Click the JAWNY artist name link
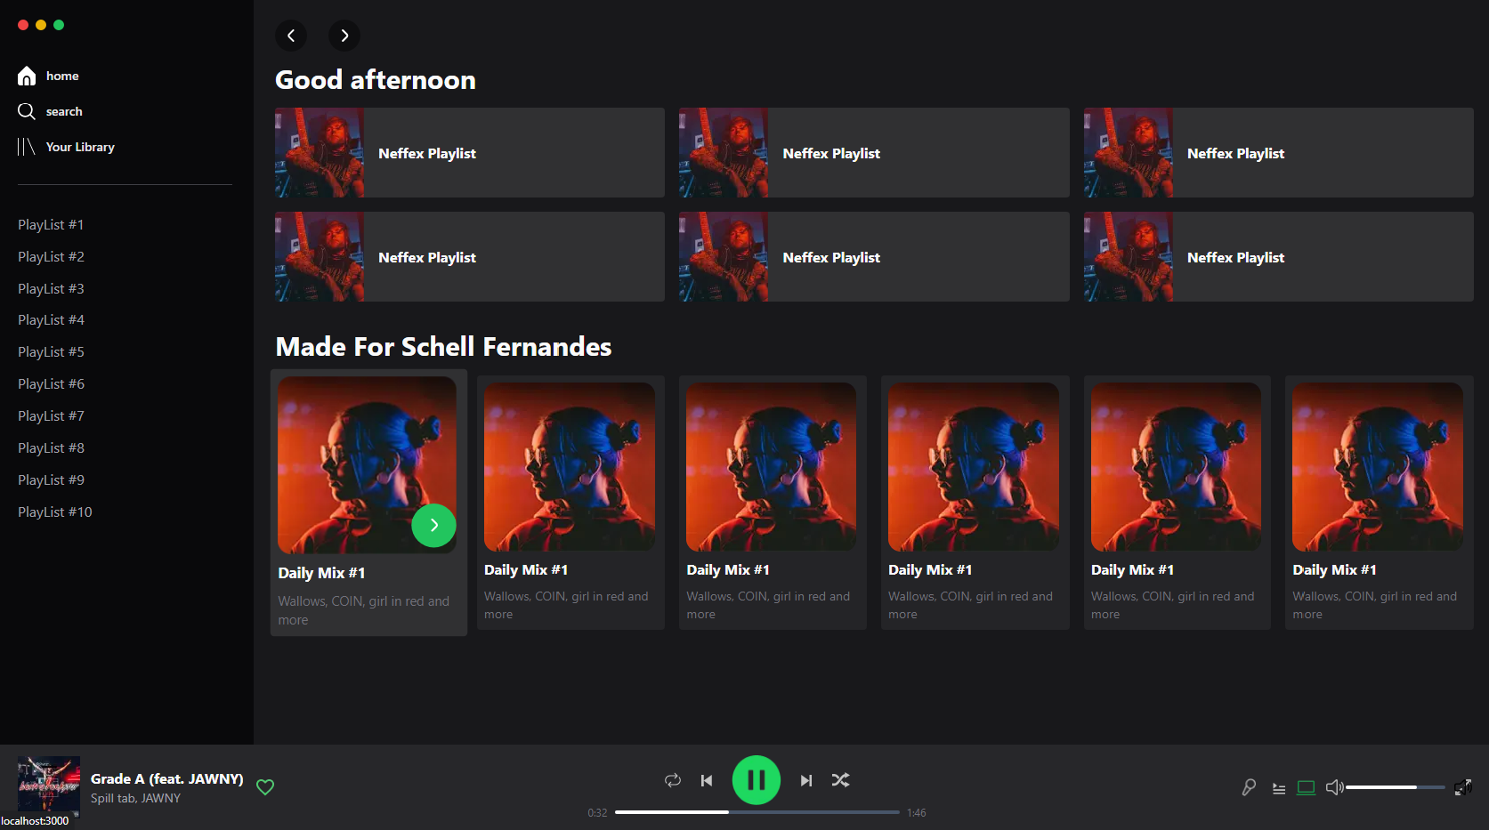The height and width of the screenshot is (830, 1489). [x=162, y=798]
